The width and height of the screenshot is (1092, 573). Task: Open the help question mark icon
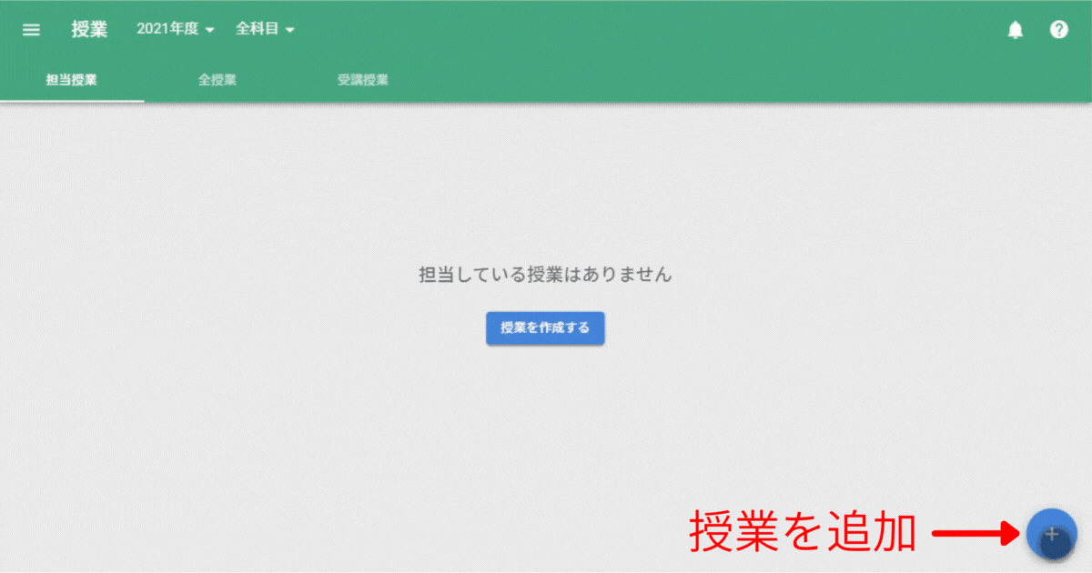1058,30
